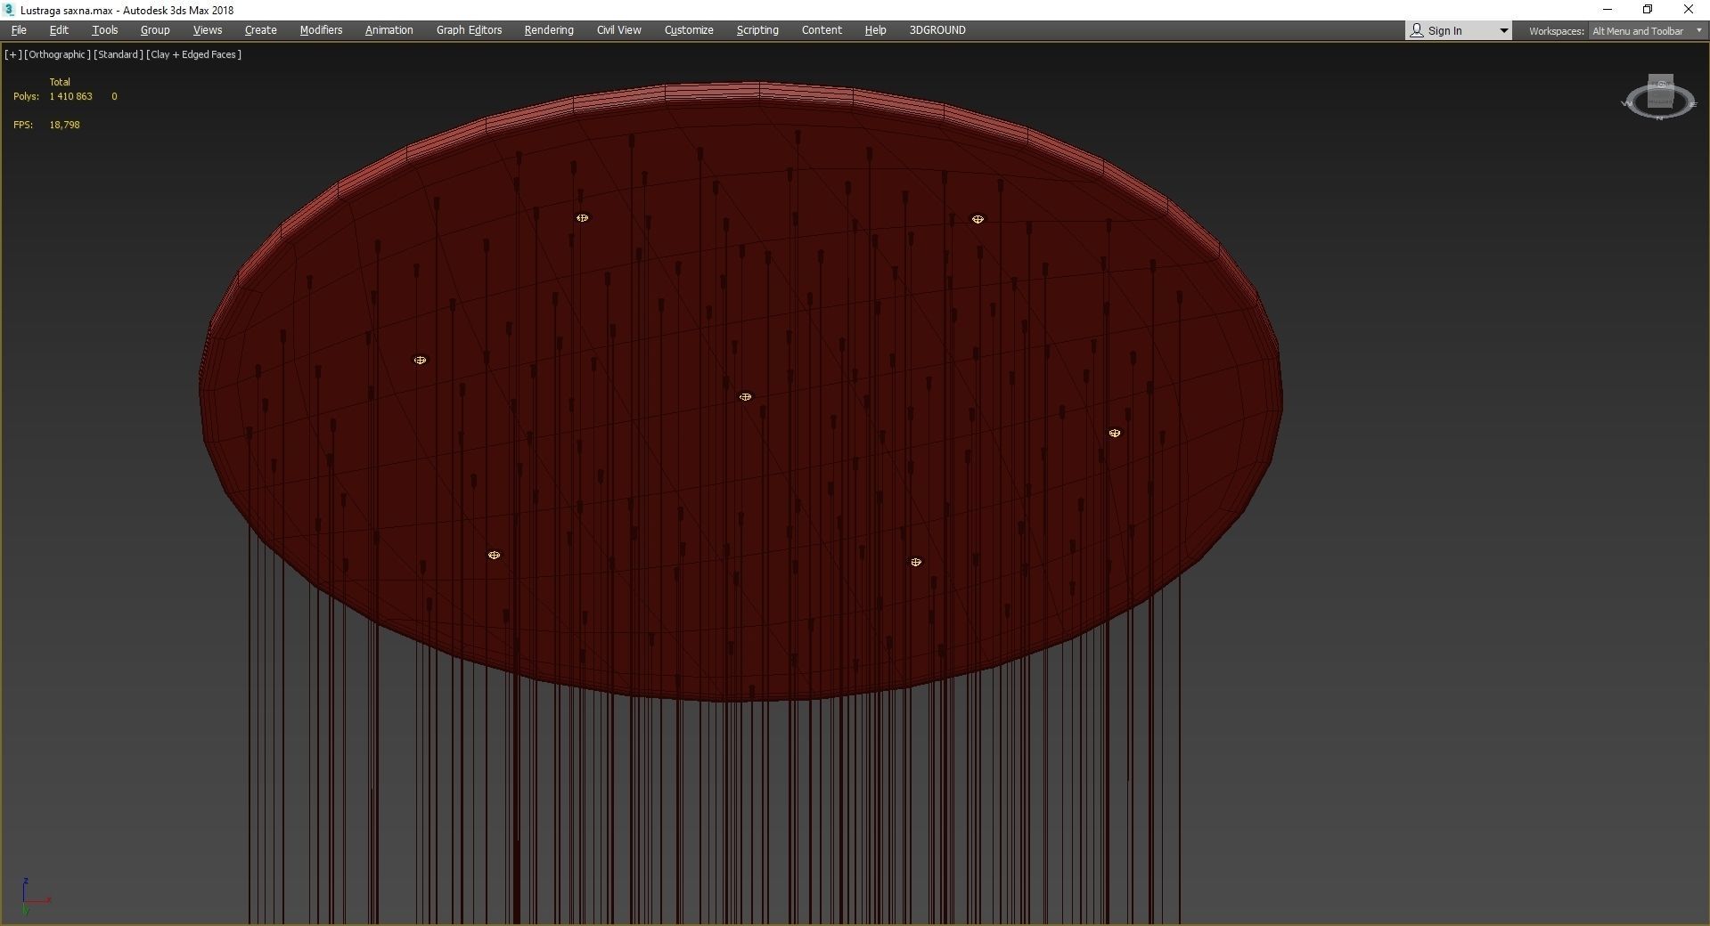This screenshot has width=1710, height=926.
Task: Open the Graph Editors menu
Action: coord(469,30)
